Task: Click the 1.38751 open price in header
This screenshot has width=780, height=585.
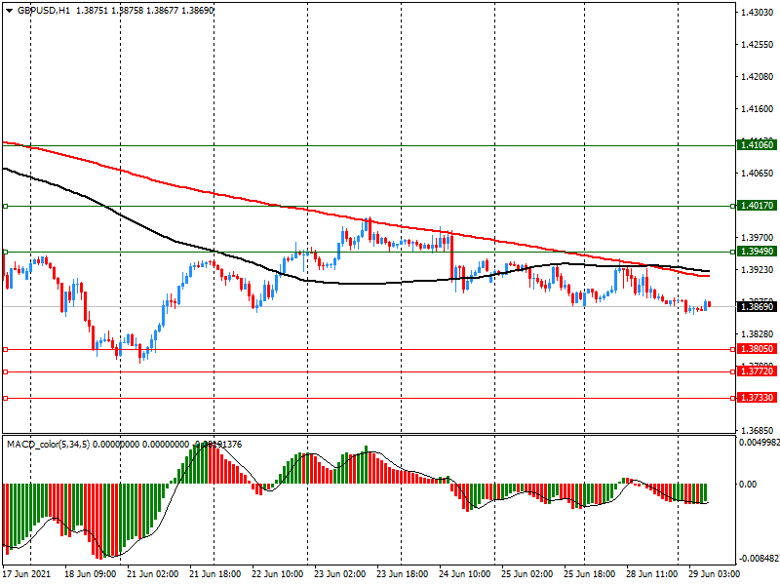Action: click(x=92, y=11)
